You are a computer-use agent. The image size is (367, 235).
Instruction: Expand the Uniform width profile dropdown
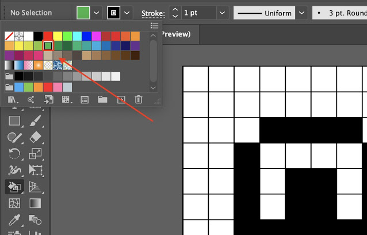point(301,13)
